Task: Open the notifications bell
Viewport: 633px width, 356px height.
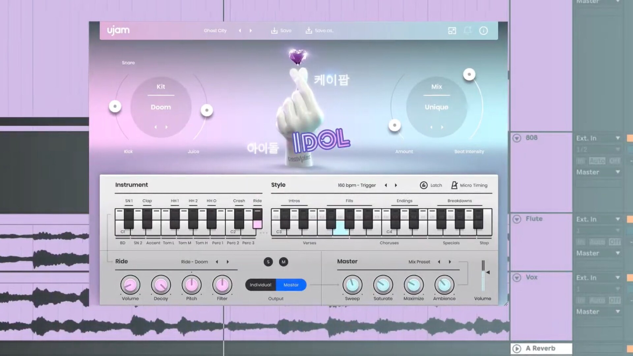Action: click(x=467, y=31)
